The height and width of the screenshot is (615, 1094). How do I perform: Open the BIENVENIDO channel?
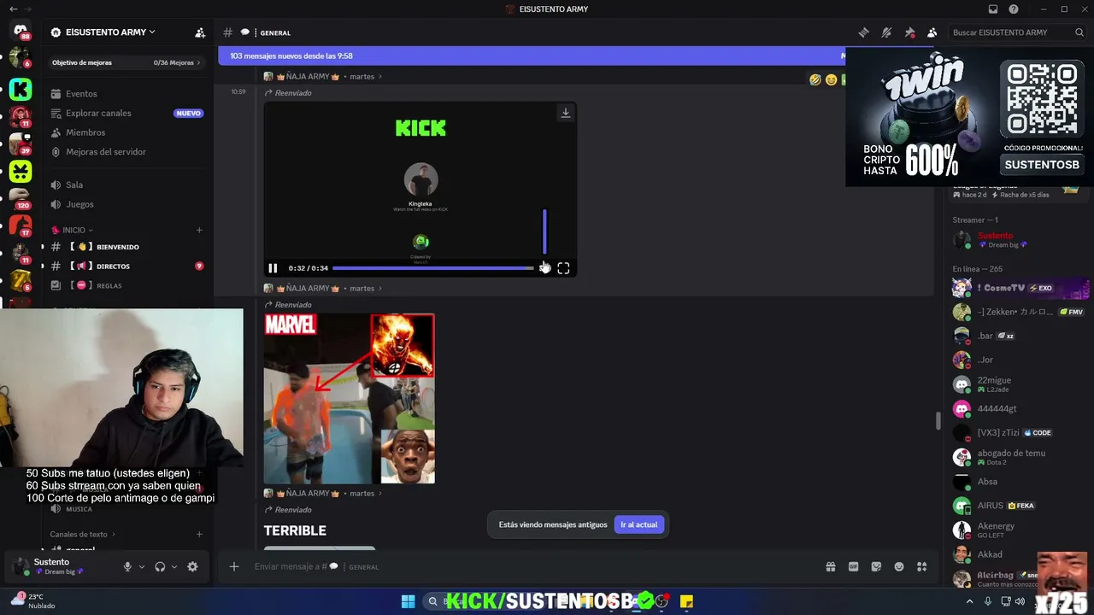coord(127,247)
